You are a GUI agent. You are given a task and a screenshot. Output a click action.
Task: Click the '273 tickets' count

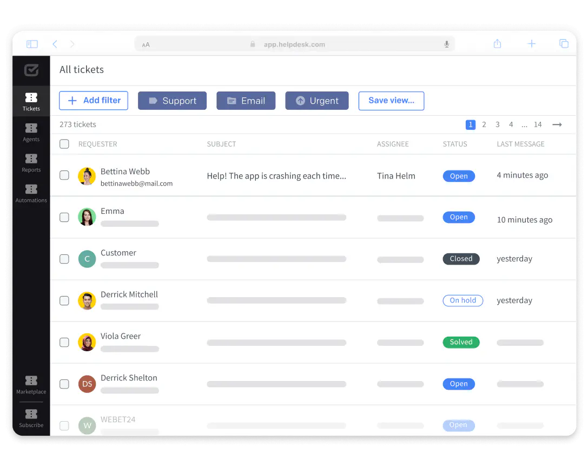pyautogui.click(x=78, y=124)
